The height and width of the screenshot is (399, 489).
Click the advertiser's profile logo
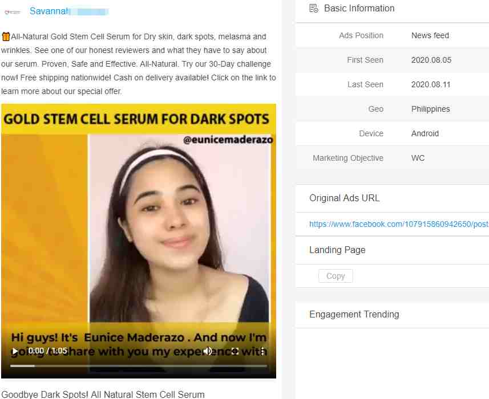tap(13, 12)
